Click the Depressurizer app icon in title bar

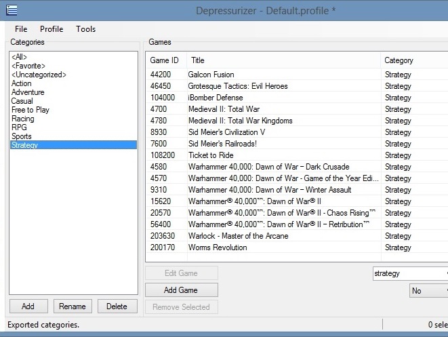point(12,10)
